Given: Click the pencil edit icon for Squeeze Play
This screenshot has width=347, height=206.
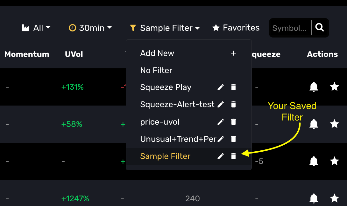Looking at the screenshot, I should coord(220,87).
